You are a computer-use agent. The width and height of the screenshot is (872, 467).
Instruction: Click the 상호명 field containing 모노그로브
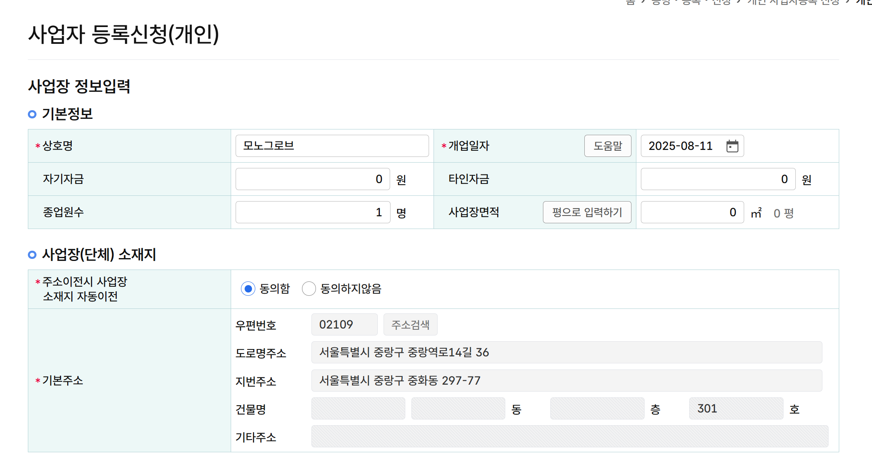[x=332, y=146]
